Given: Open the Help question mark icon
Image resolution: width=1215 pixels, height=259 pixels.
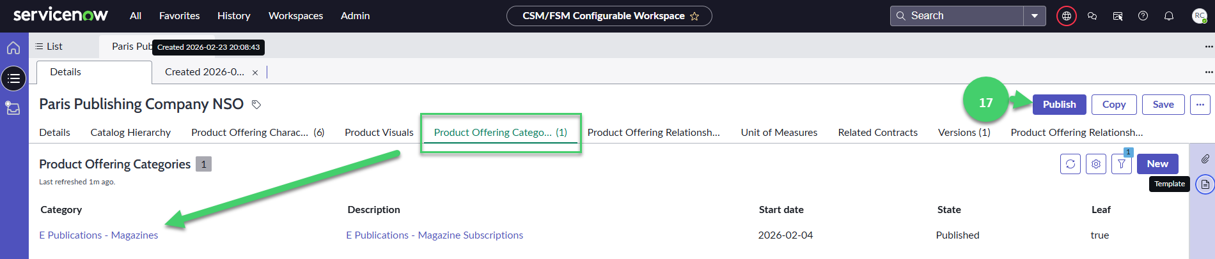Looking at the screenshot, I should click(x=1143, y=16).
